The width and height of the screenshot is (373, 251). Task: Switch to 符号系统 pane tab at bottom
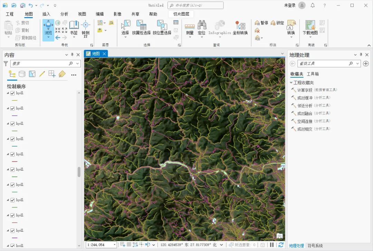[x=315, y=246]
